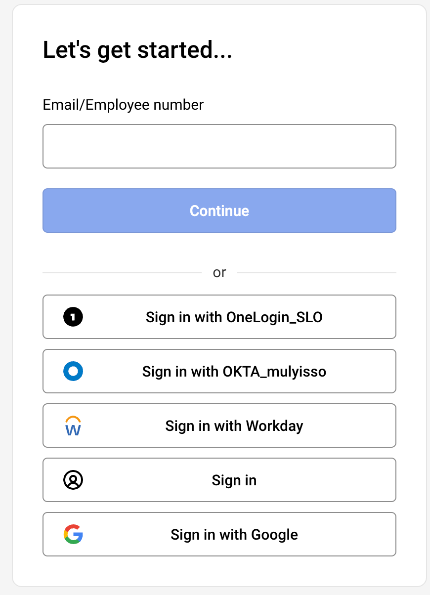Click the "Sign in with OKTA_mulyisso" label
The width and height of the screenshot is (430, 595).
233,371
